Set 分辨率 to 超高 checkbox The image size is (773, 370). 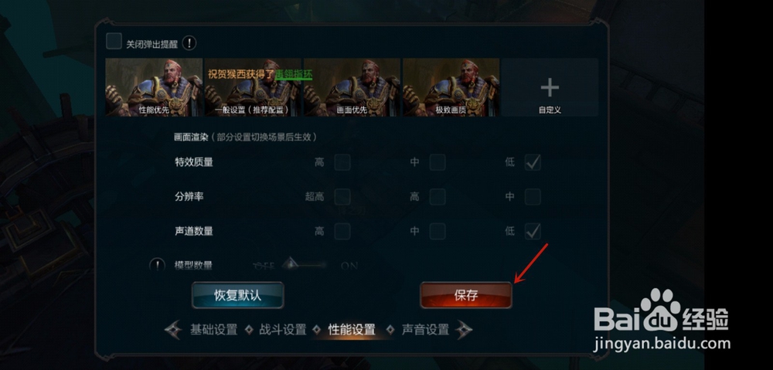click(x=342, y=197)
